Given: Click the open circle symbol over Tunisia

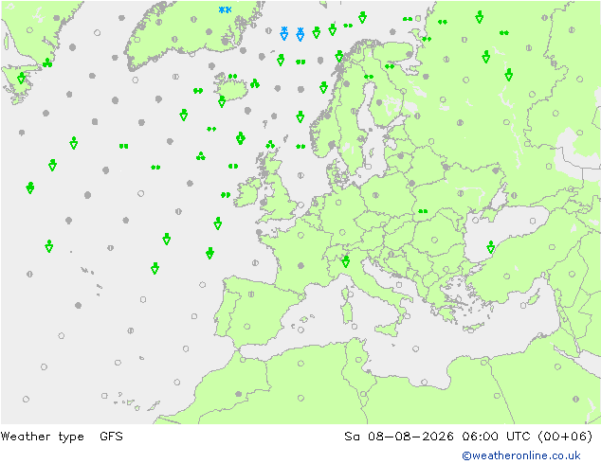Looking at the screenshot, I should [x=358, y=360].
